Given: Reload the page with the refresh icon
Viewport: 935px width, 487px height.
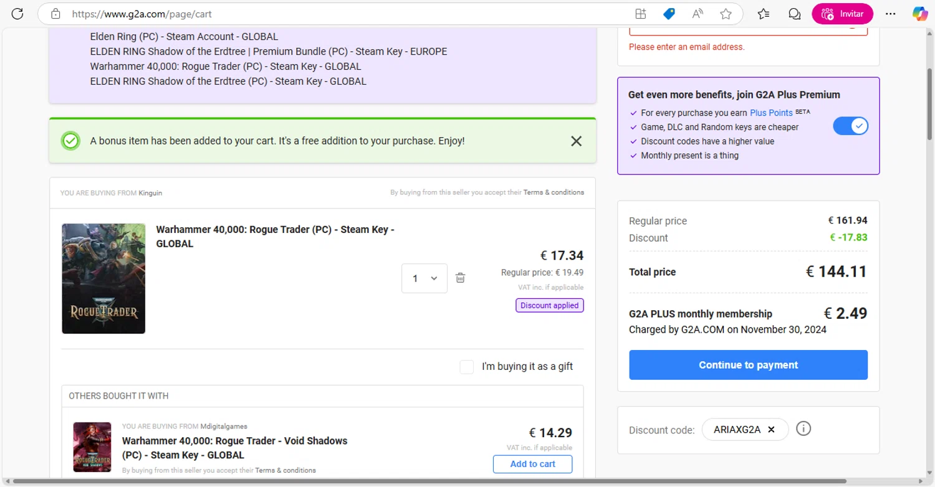Looking at the screenshot, I should pyautogui.click(x=17, y=14).
